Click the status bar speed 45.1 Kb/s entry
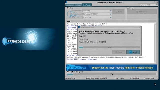160x90 pixels. click(96, 78)
